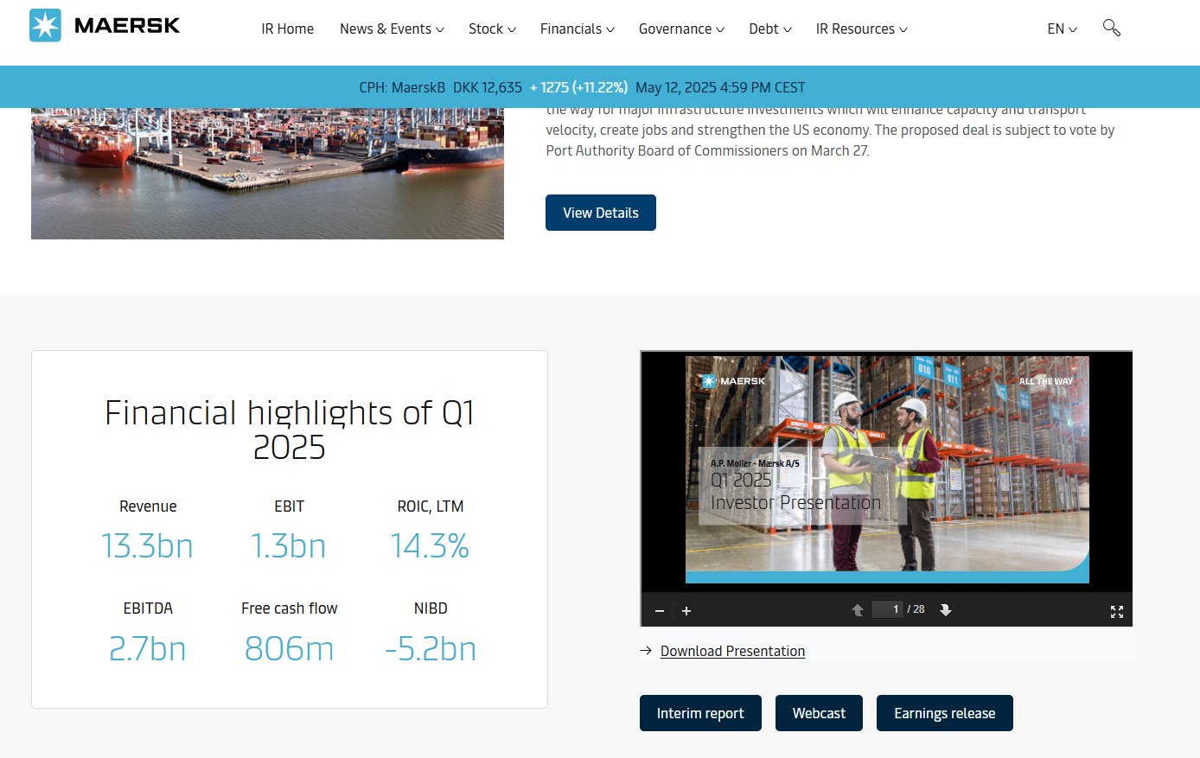Expand the Governance menu
The image size is (1200, 758).
681,29
